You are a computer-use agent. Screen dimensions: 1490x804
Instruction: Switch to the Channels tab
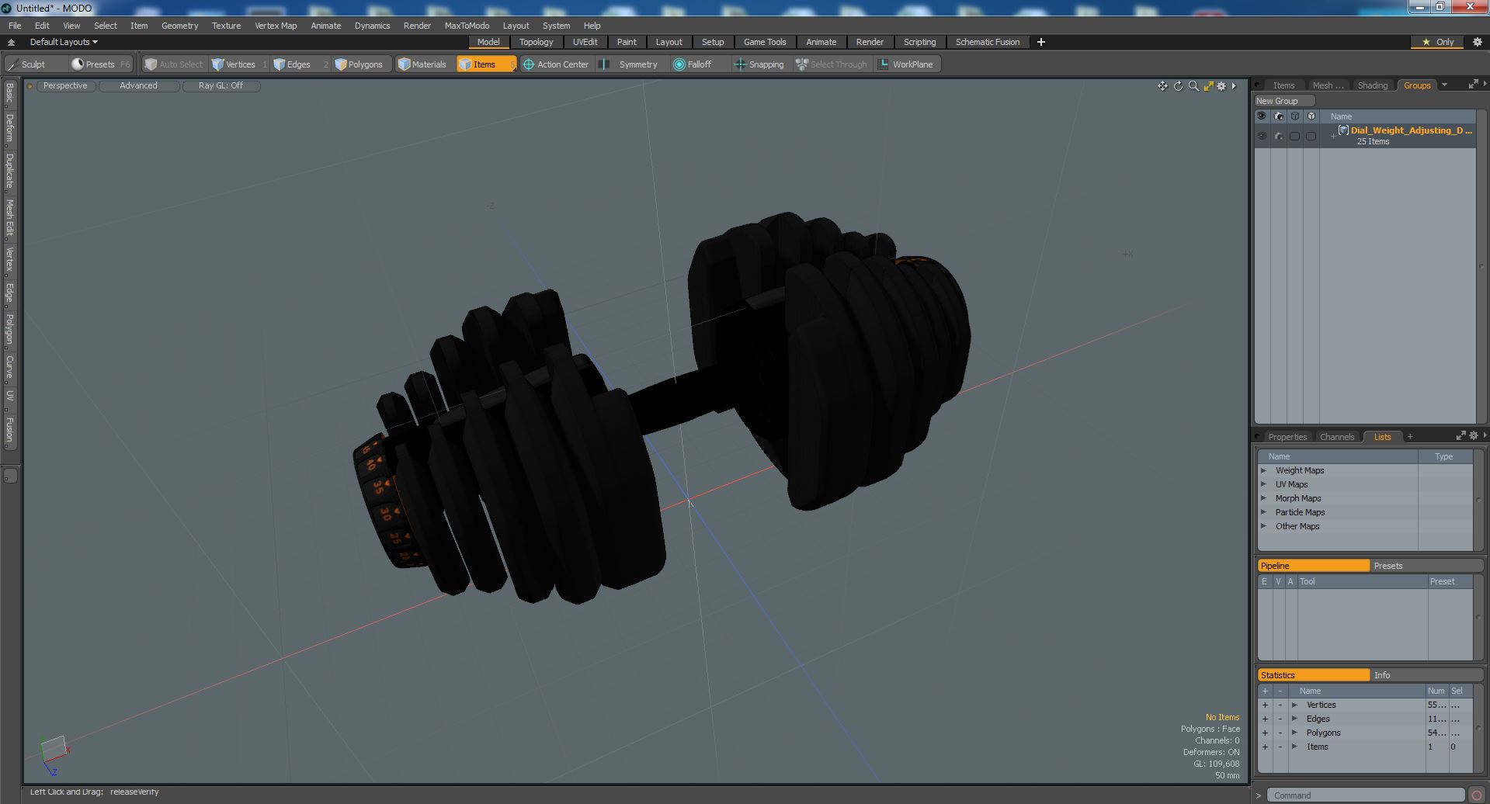pos(1336,437)
